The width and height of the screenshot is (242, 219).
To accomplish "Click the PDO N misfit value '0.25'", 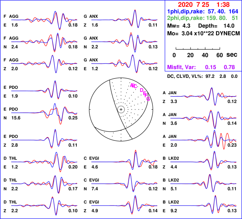I will [x=73, y=118].
